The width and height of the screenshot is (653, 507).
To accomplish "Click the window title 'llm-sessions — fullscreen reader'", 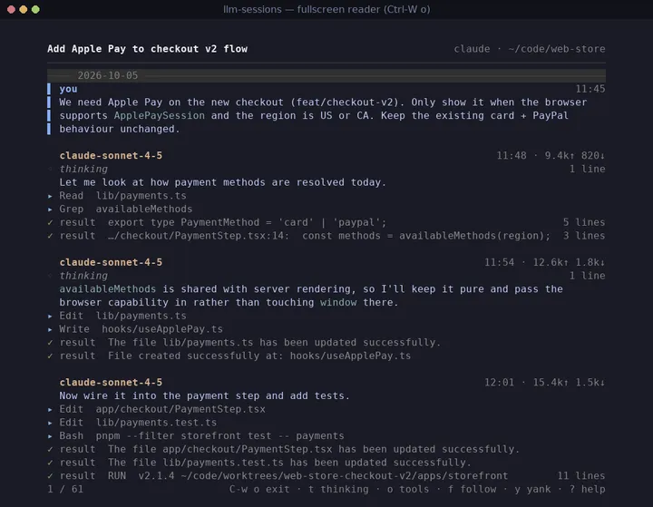I will 326,9.
